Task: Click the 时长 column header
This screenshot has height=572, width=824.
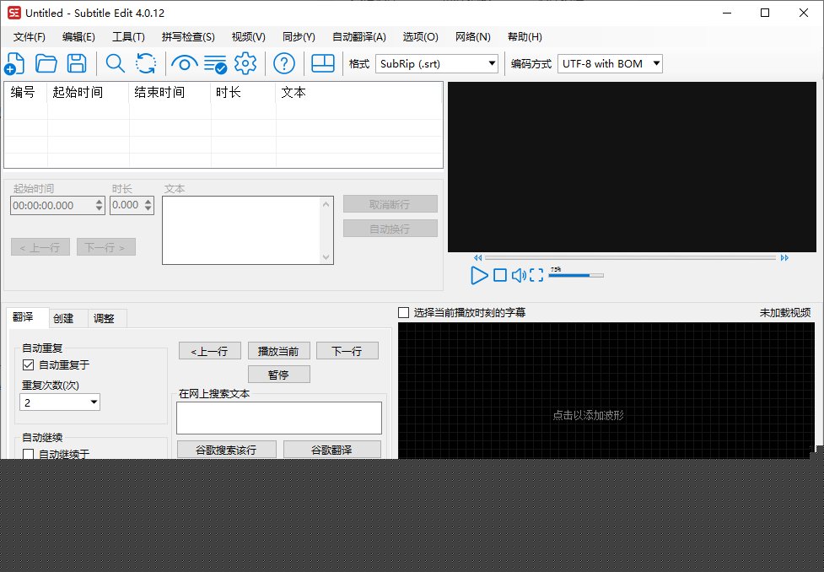Action: click(x=243, y=93)
